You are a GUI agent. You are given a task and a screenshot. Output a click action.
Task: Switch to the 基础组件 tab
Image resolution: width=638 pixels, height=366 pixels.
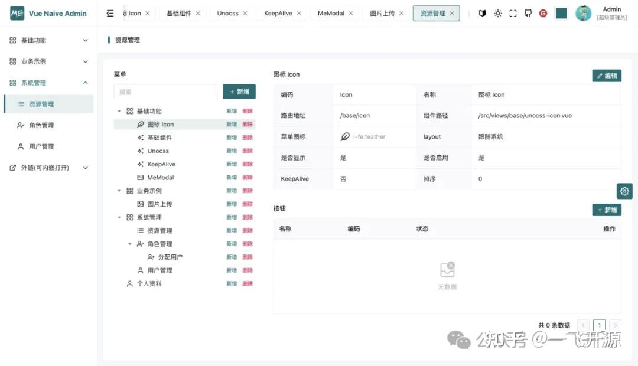pos(178,14)
